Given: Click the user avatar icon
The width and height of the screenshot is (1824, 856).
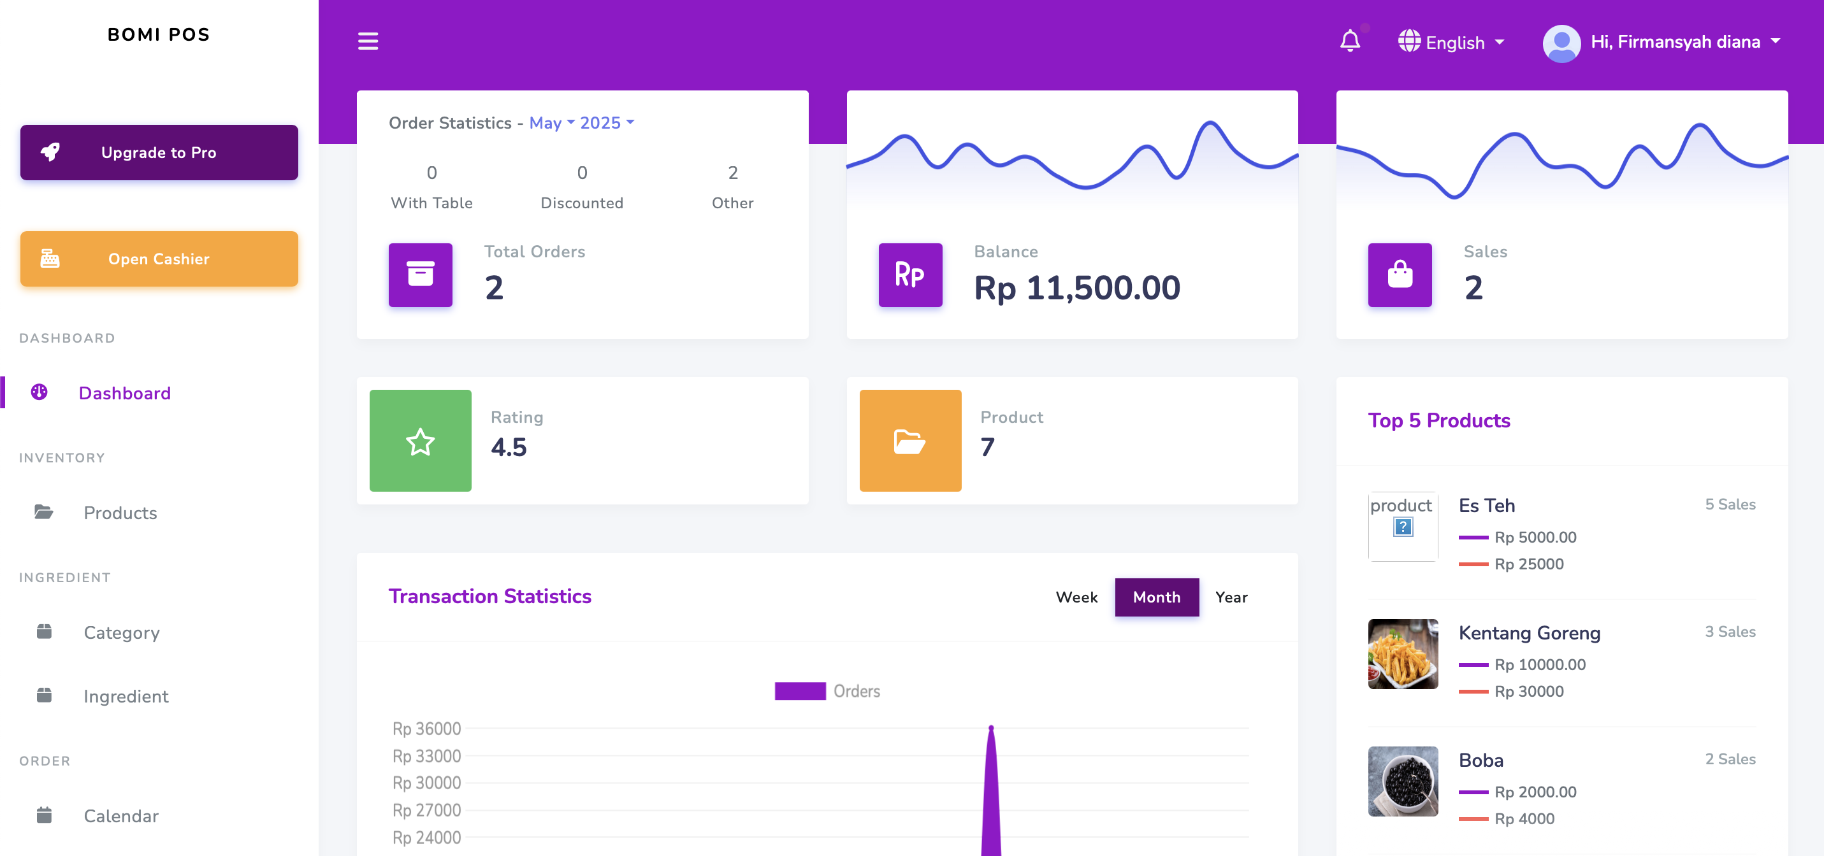Looking at the screenshot, I should [x=1561, y=43].
